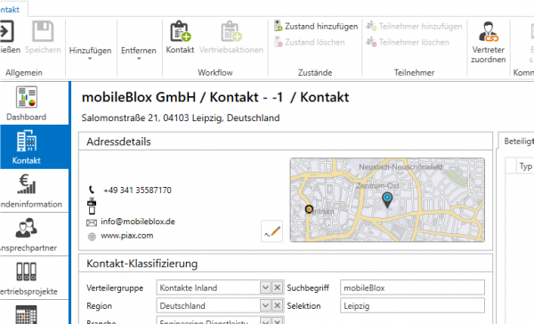
Task: Click Vertreter zuordnen icon
Action: point(489,31)
